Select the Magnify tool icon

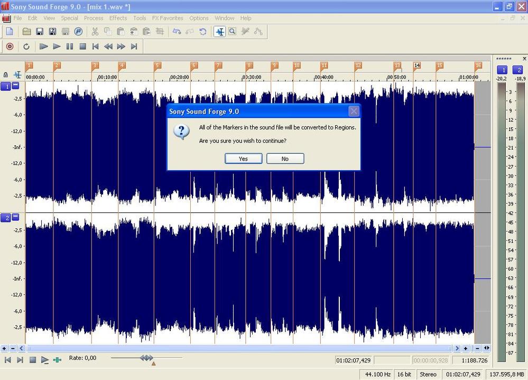pyautogui.click(x=233, y=32)
